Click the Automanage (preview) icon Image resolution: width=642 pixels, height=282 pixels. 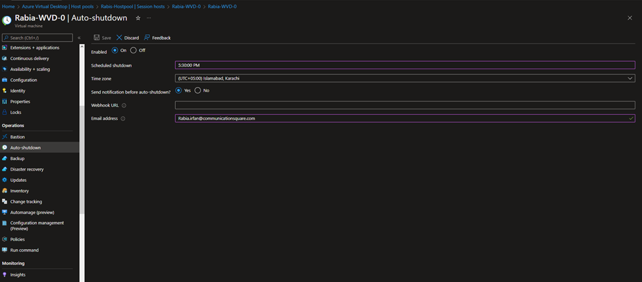pyautogui.click(x=5, y=212)
